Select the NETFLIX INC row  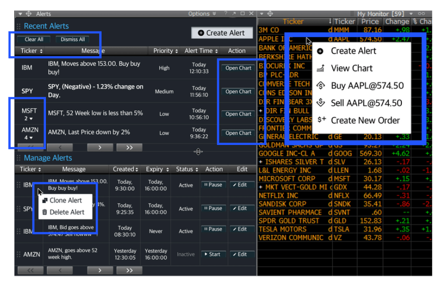point(345,196)
